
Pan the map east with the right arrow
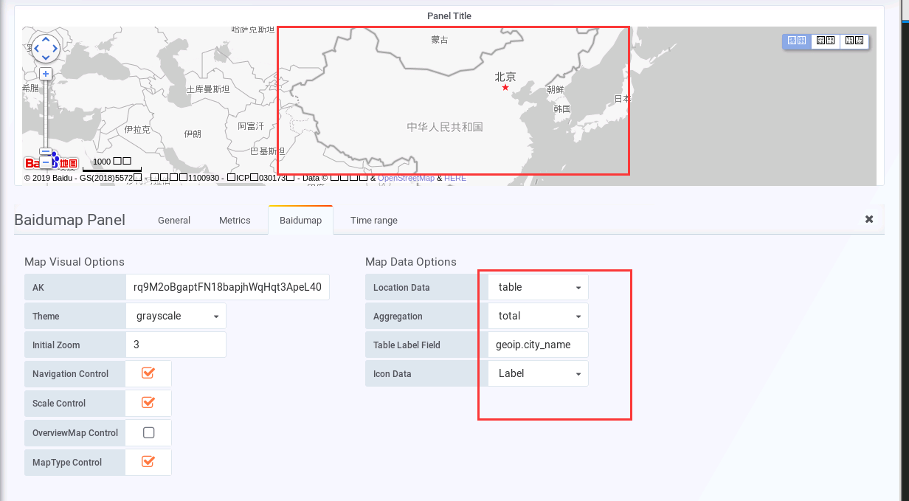53,48
